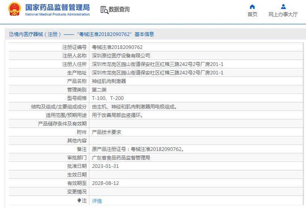Click the 境内医疗器械（注册）heading text
The image size is (306, 208).
click(38, 34)
